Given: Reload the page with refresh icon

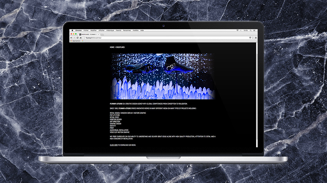Looking at the screenshot, I should (x=78, y=38).
